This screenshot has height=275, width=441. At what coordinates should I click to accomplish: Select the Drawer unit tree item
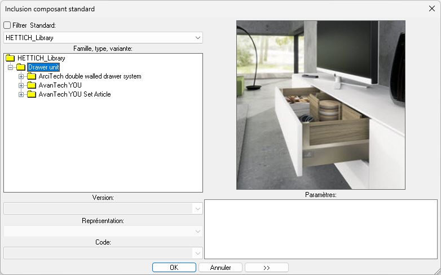click(x=43, y=67)
